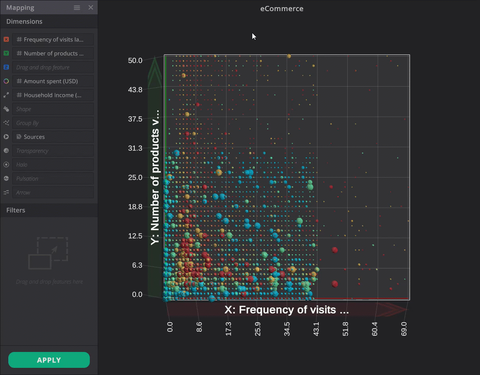Click the Size dimension arrows icon

(x=6, y=95)
